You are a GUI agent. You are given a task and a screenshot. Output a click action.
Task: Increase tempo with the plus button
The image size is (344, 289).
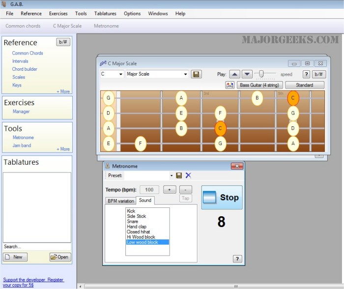(x=170, y=190)
